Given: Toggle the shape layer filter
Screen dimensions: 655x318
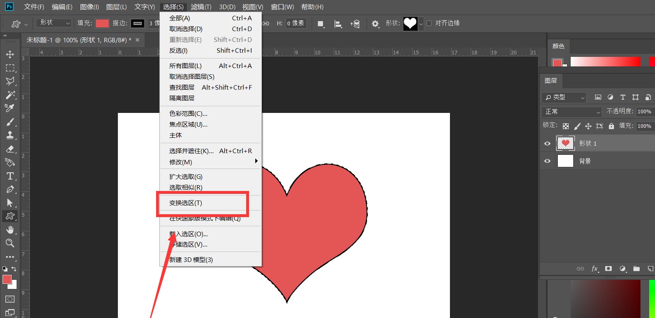Looking at the screenshot, I should coord(635,97).
